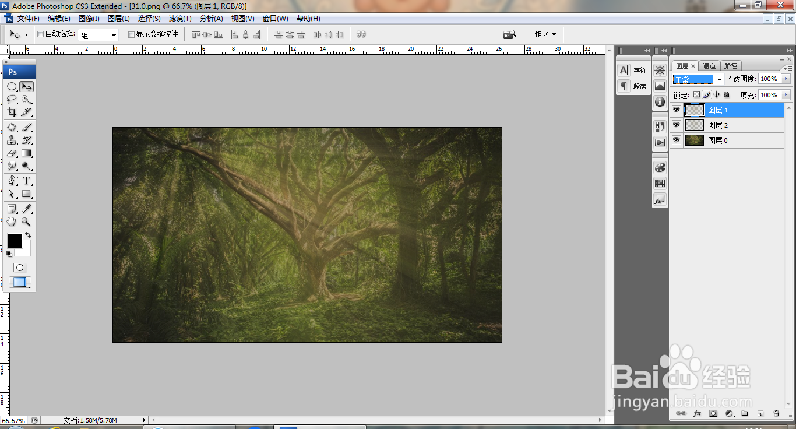Viewport: 796px width, 429px height.
Task: Toggle lock position for layer
Action: click(717, 94)
